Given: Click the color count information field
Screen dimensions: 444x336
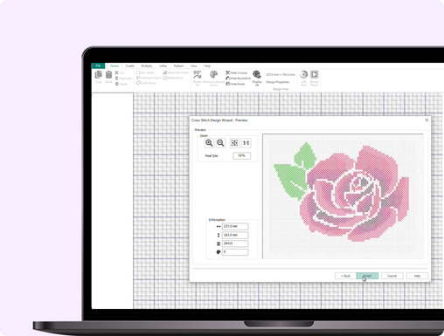Looking at the screenshot, I should click(x=235, y=252).
